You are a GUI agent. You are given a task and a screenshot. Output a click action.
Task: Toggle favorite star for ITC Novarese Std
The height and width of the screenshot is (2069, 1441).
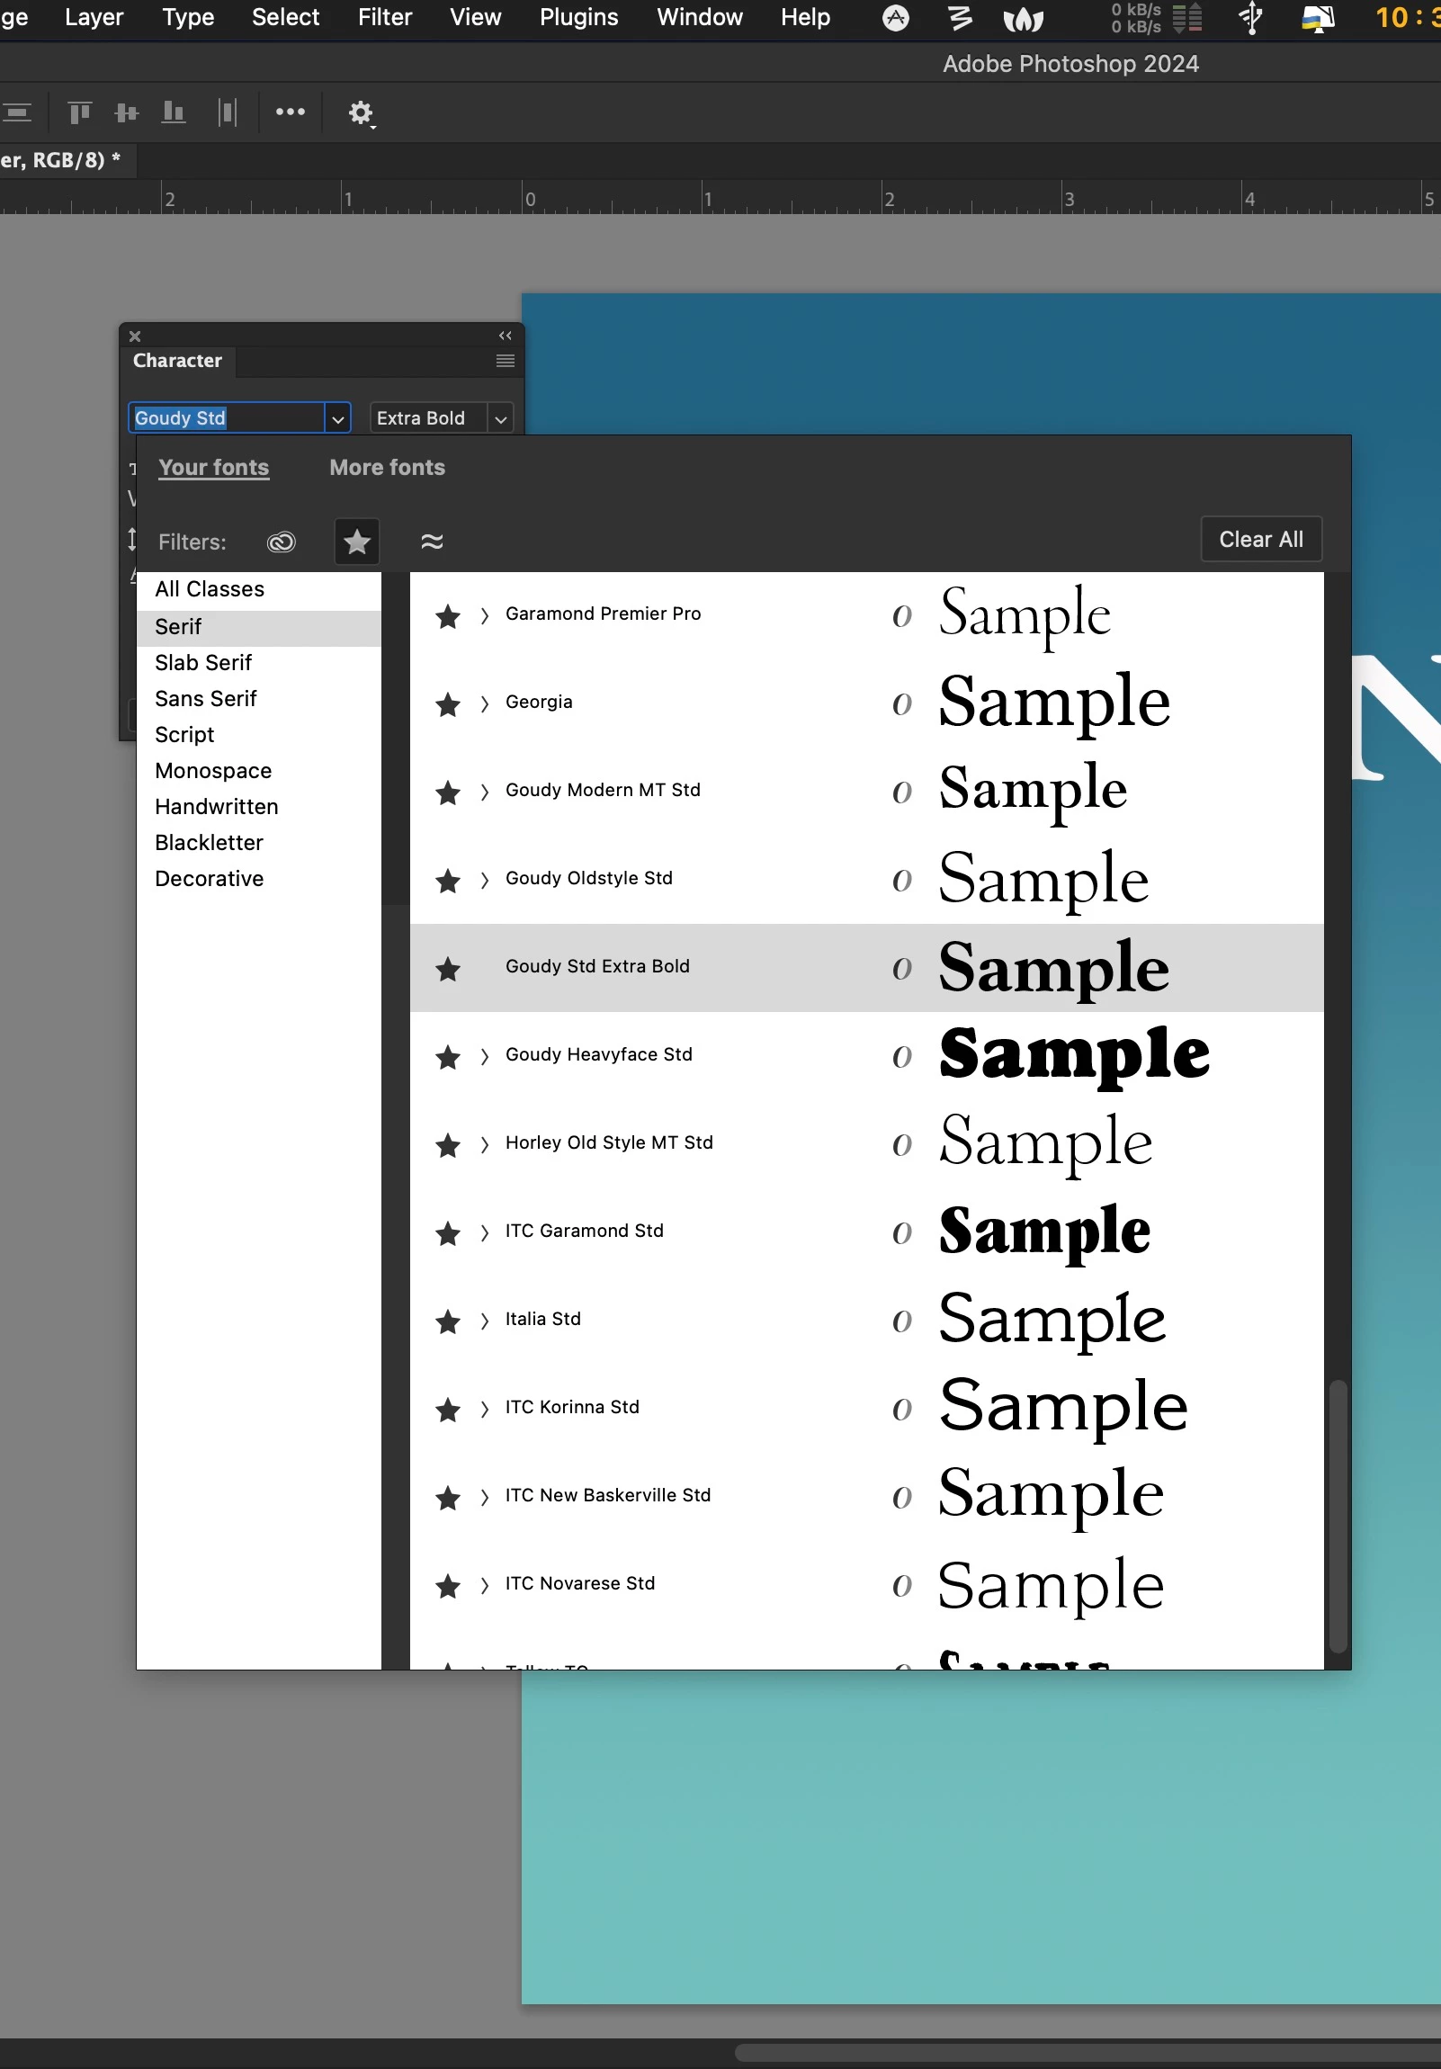click(x=448, y=1587)
